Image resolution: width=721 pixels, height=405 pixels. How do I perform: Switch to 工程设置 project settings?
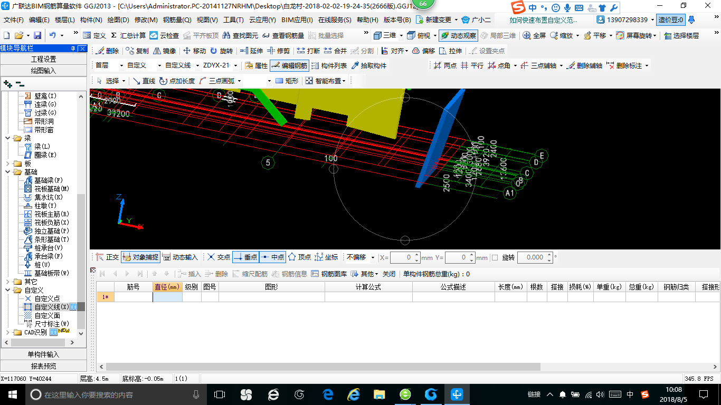point(43,59)
